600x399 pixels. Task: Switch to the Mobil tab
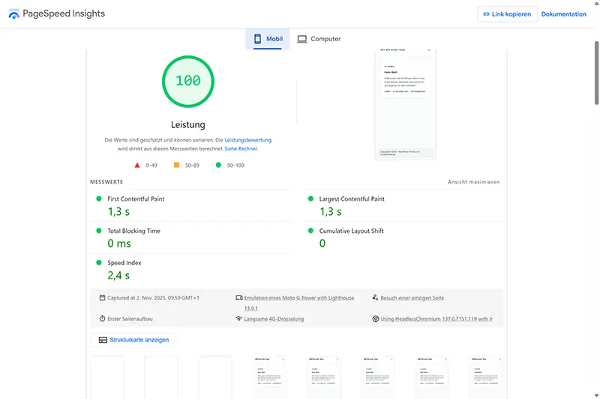pyautogui.click(x=268, y=39)
